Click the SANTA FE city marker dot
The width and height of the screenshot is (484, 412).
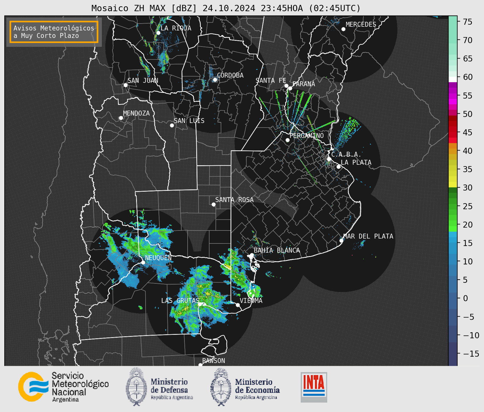[286, 86]
